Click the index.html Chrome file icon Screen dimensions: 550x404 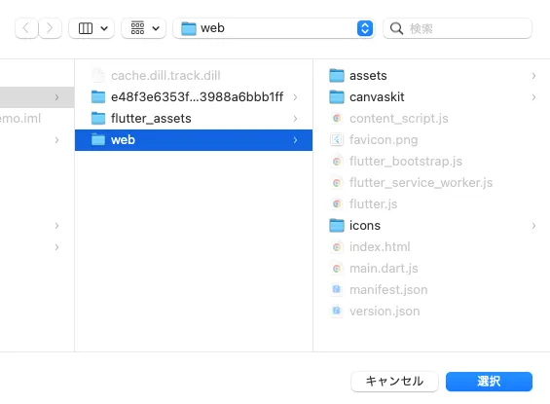[x=337, y=247]
